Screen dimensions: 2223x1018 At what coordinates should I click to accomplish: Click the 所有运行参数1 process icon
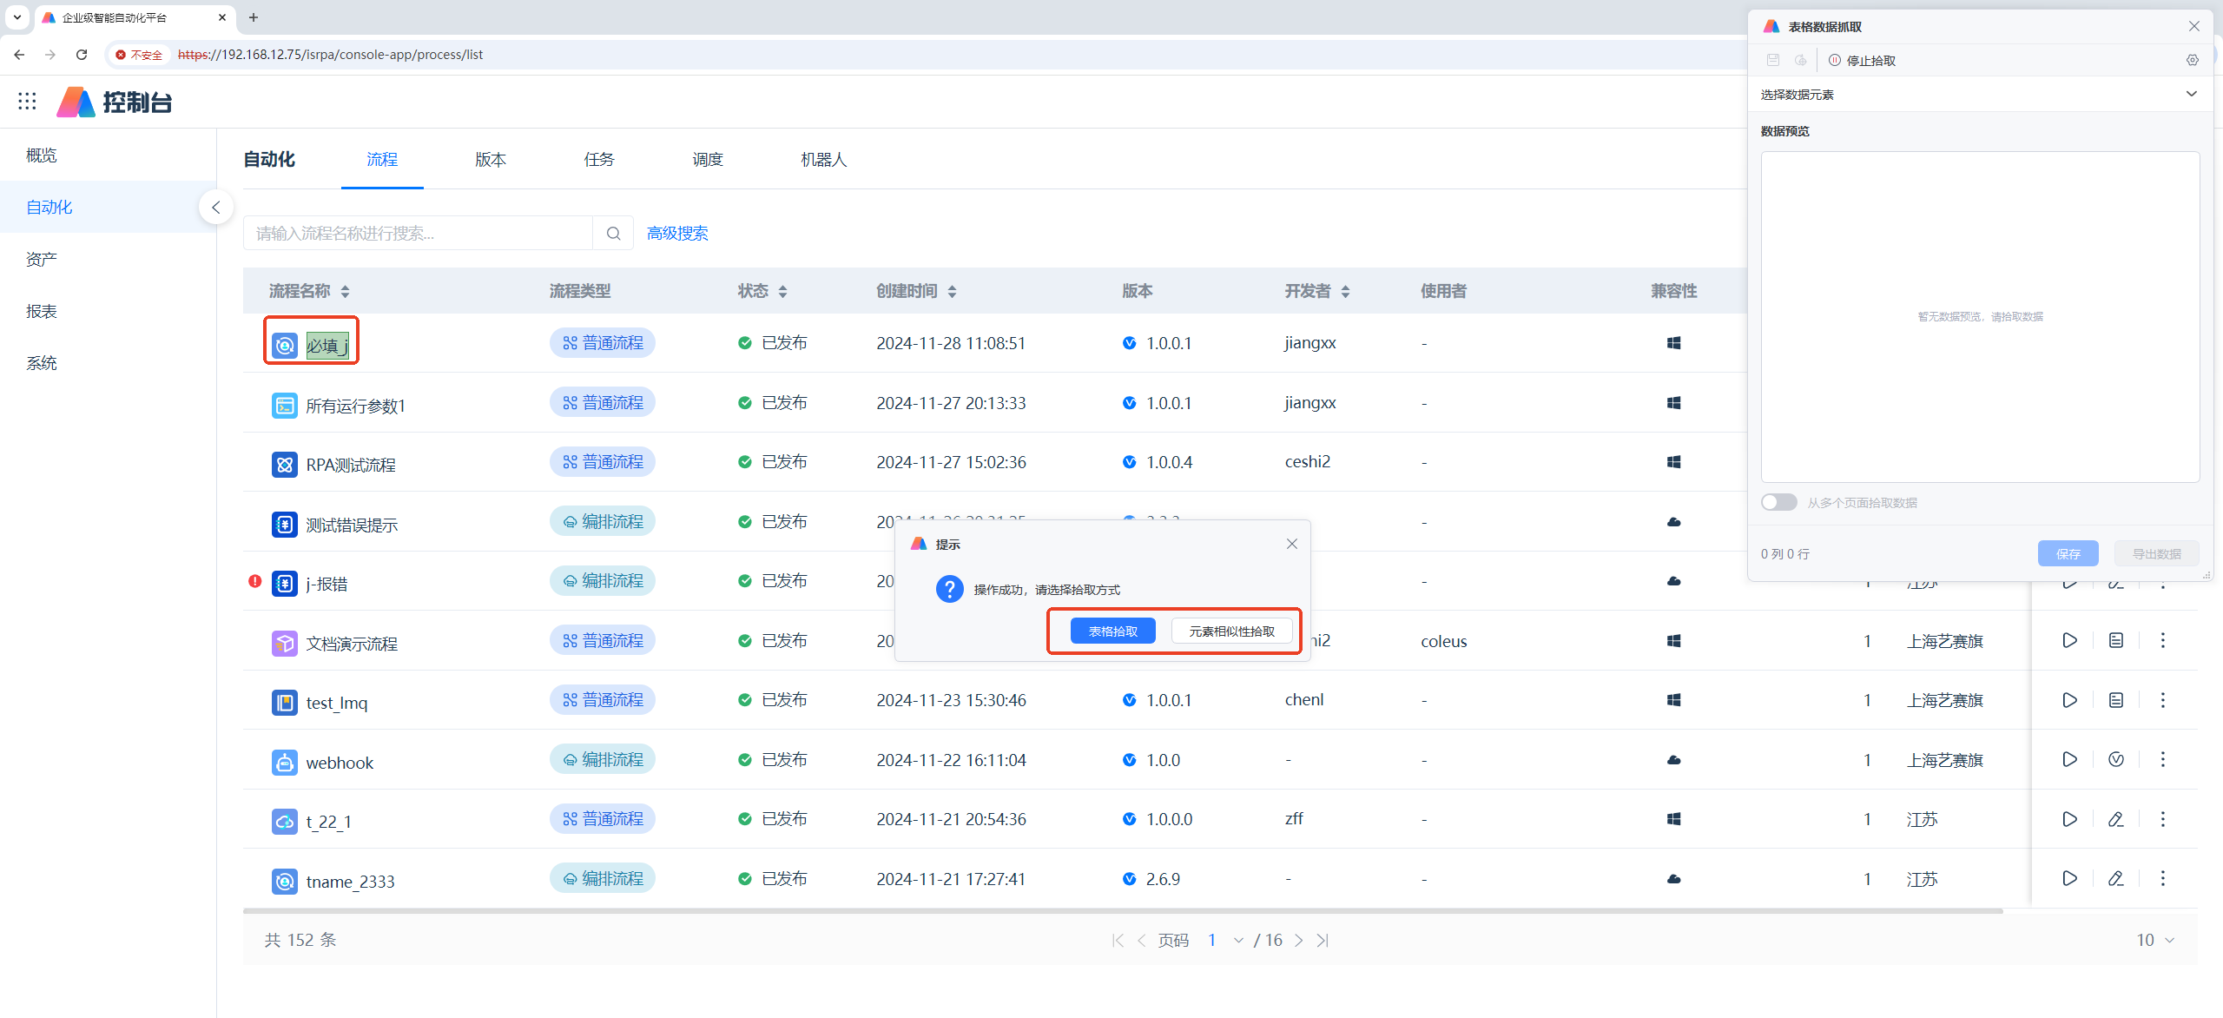[x=284, y=406]
